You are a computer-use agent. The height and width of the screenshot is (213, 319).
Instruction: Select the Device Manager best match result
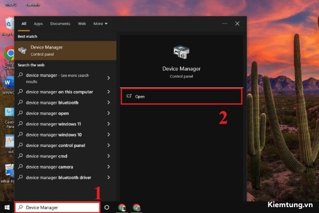pos(65,51)
